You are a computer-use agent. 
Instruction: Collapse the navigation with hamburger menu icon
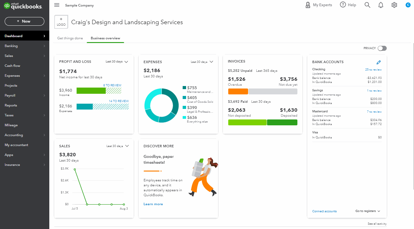point(56,5)
